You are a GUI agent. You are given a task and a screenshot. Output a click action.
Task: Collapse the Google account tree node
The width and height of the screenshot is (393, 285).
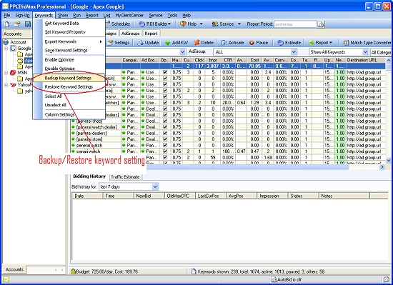(x=6, y=49)
